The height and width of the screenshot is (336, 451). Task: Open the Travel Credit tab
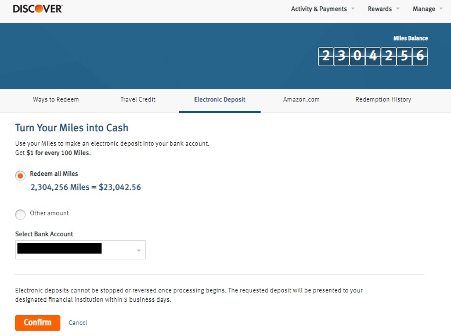point(138,100)
